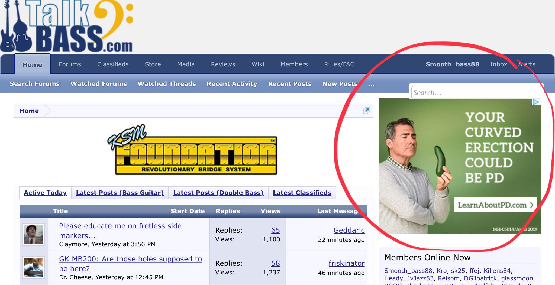Switch to Latest Posts (Bass Guitar) tab
This screenshot has height=285, width=555.
click(120, 193)
